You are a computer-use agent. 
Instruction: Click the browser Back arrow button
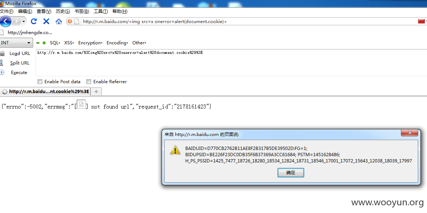(x=6, y=21)
